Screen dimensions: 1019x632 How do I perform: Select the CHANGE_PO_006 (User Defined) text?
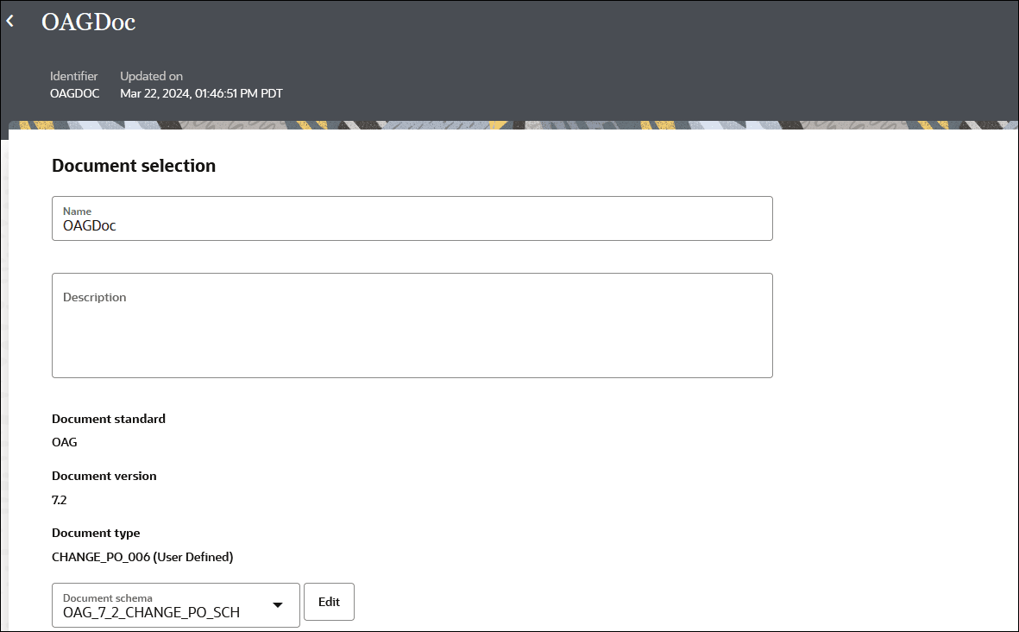click(x=142, y=557)
